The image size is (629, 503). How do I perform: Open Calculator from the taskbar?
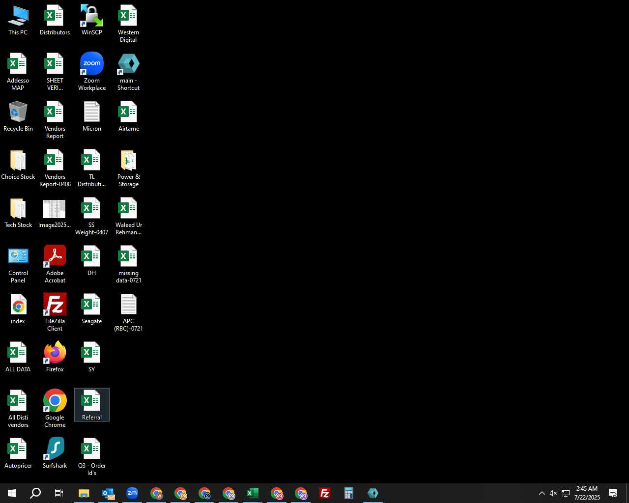[x=349, y=493]
